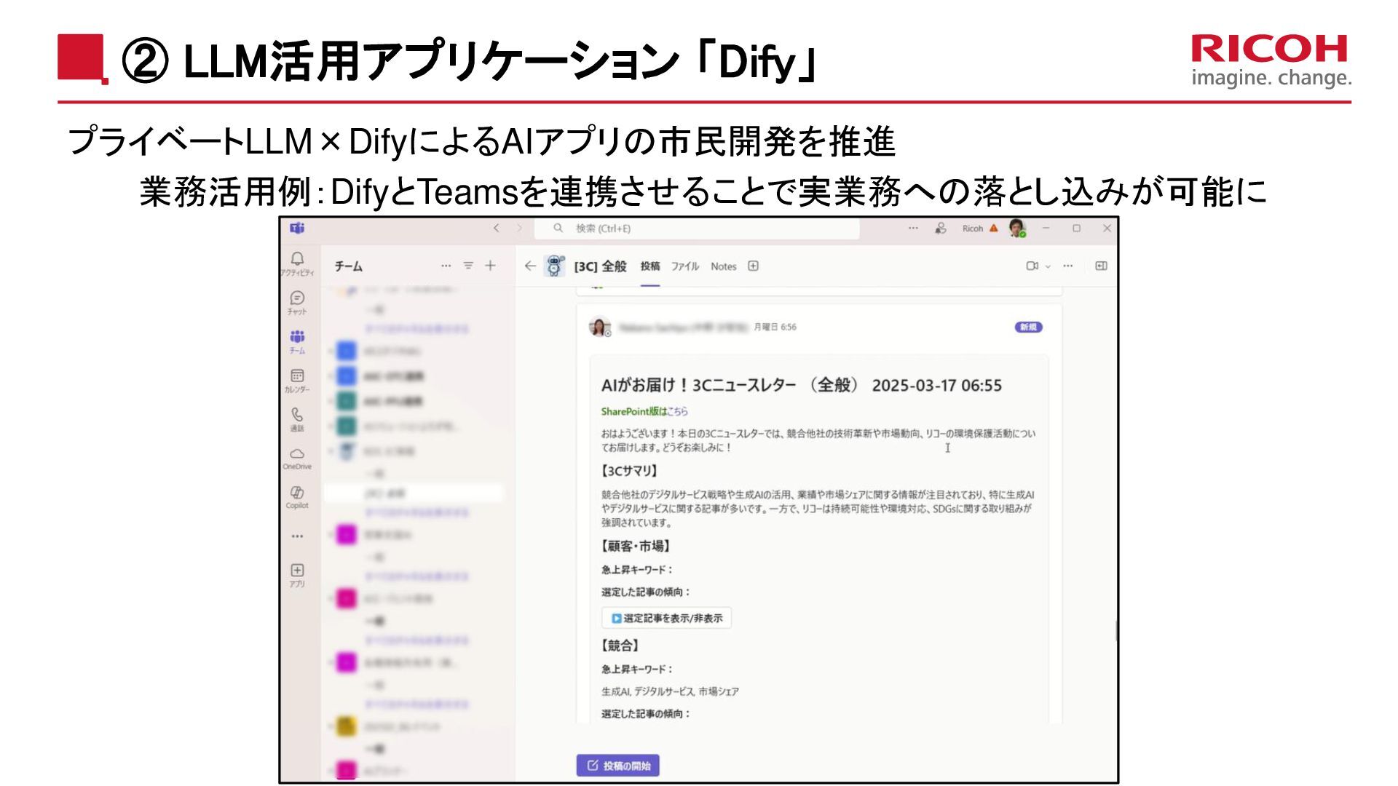
Task: Click the search box 検索 (Ctrl+E)
Action: pyautogui.click(x=697, y=229)
